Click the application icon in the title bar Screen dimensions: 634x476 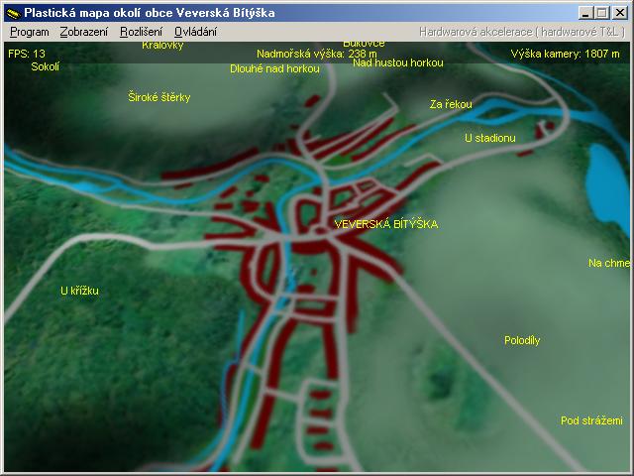tap(13, 13)
